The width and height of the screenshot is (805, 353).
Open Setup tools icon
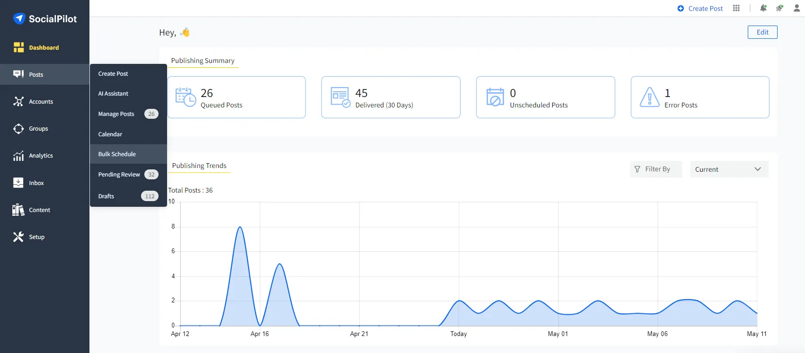click(18, 237)
